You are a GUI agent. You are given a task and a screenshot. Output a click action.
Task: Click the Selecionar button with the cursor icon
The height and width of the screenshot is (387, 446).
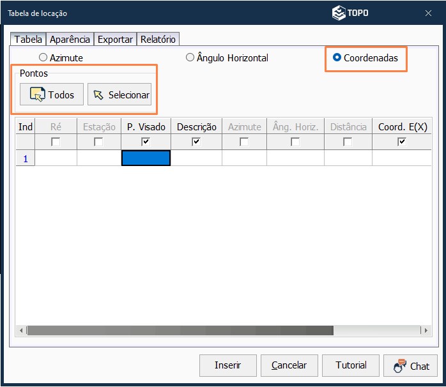[x=119, y=95]
